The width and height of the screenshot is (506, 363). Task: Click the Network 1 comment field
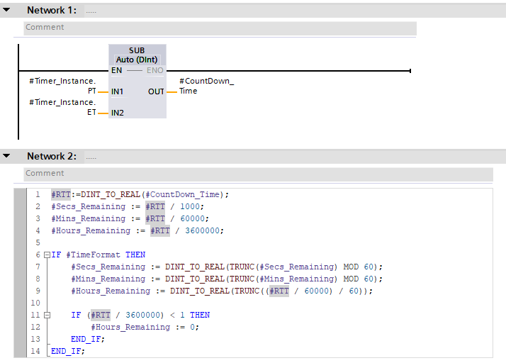(220, 28)
